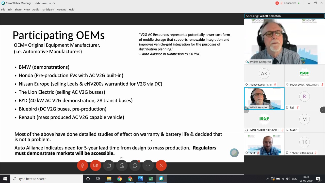This screenshot has height=183, width=325.
Task: Click muted mic icon beside petit
Action: click(258, 153)
